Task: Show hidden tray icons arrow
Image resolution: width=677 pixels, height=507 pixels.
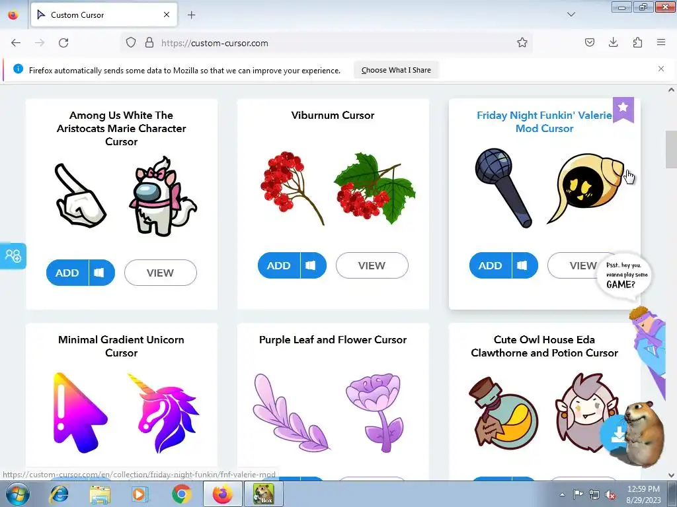Action: (x=562, y=494)
